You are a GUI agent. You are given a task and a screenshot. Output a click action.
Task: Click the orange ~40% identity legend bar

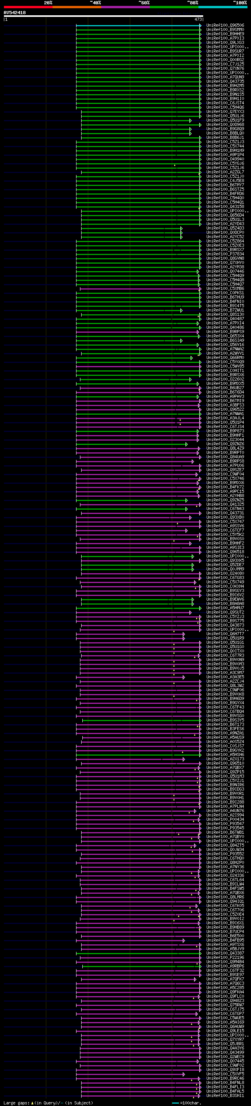tap(77, 7)
